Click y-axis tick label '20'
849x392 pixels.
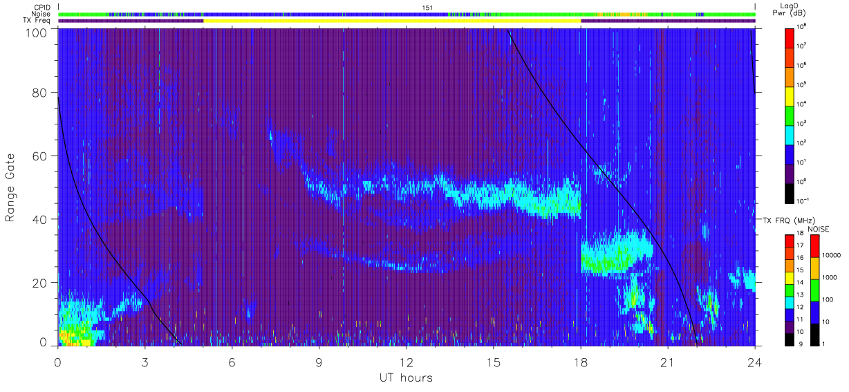41,283
